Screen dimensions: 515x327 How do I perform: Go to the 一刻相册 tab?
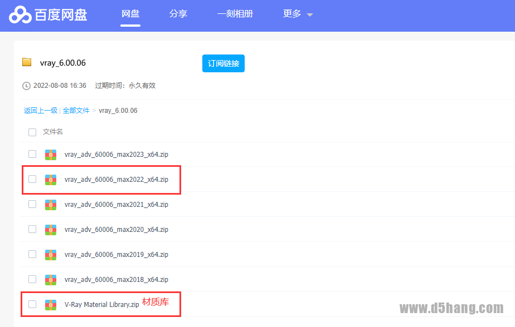point(235,14)
